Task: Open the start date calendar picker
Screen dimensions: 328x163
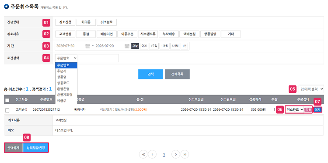Action: [x=87, y=46]
